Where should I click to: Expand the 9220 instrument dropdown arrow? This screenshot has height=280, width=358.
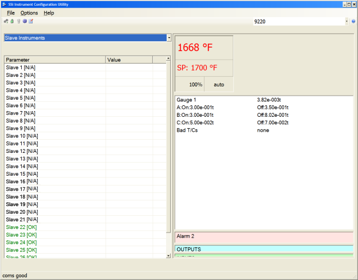347,21
